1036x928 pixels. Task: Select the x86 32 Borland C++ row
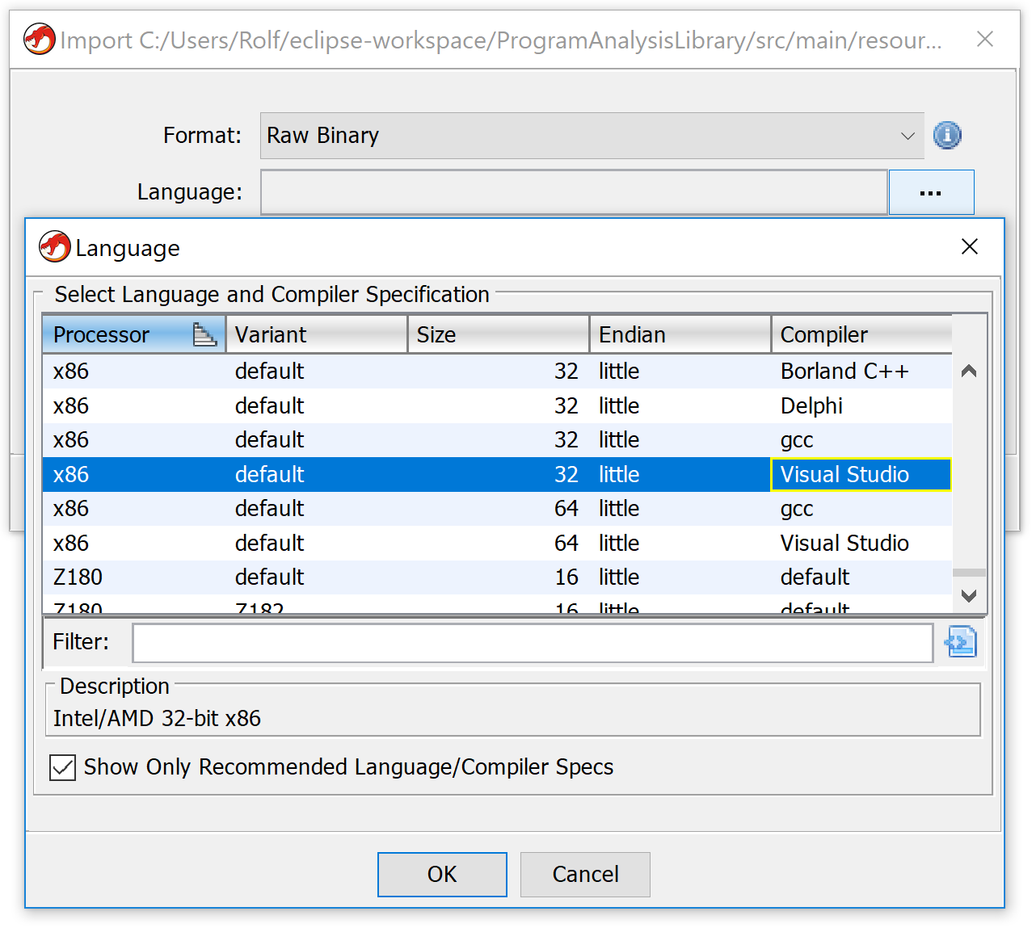(x=497, y=372)
